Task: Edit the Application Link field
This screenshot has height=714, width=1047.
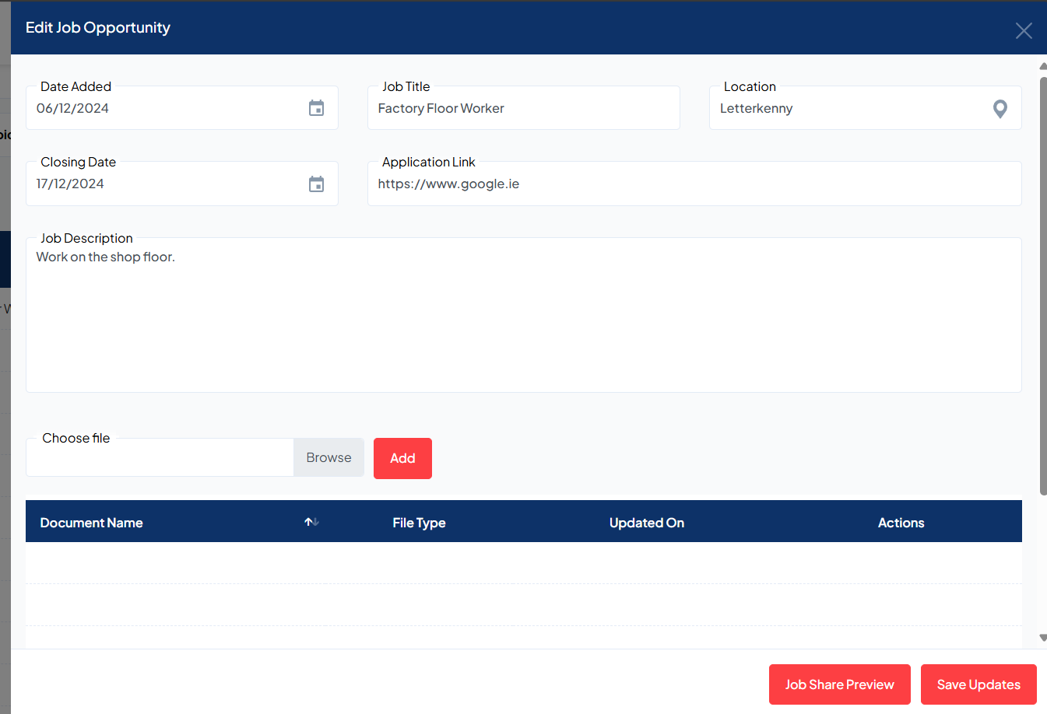Action: coord(694,184)
